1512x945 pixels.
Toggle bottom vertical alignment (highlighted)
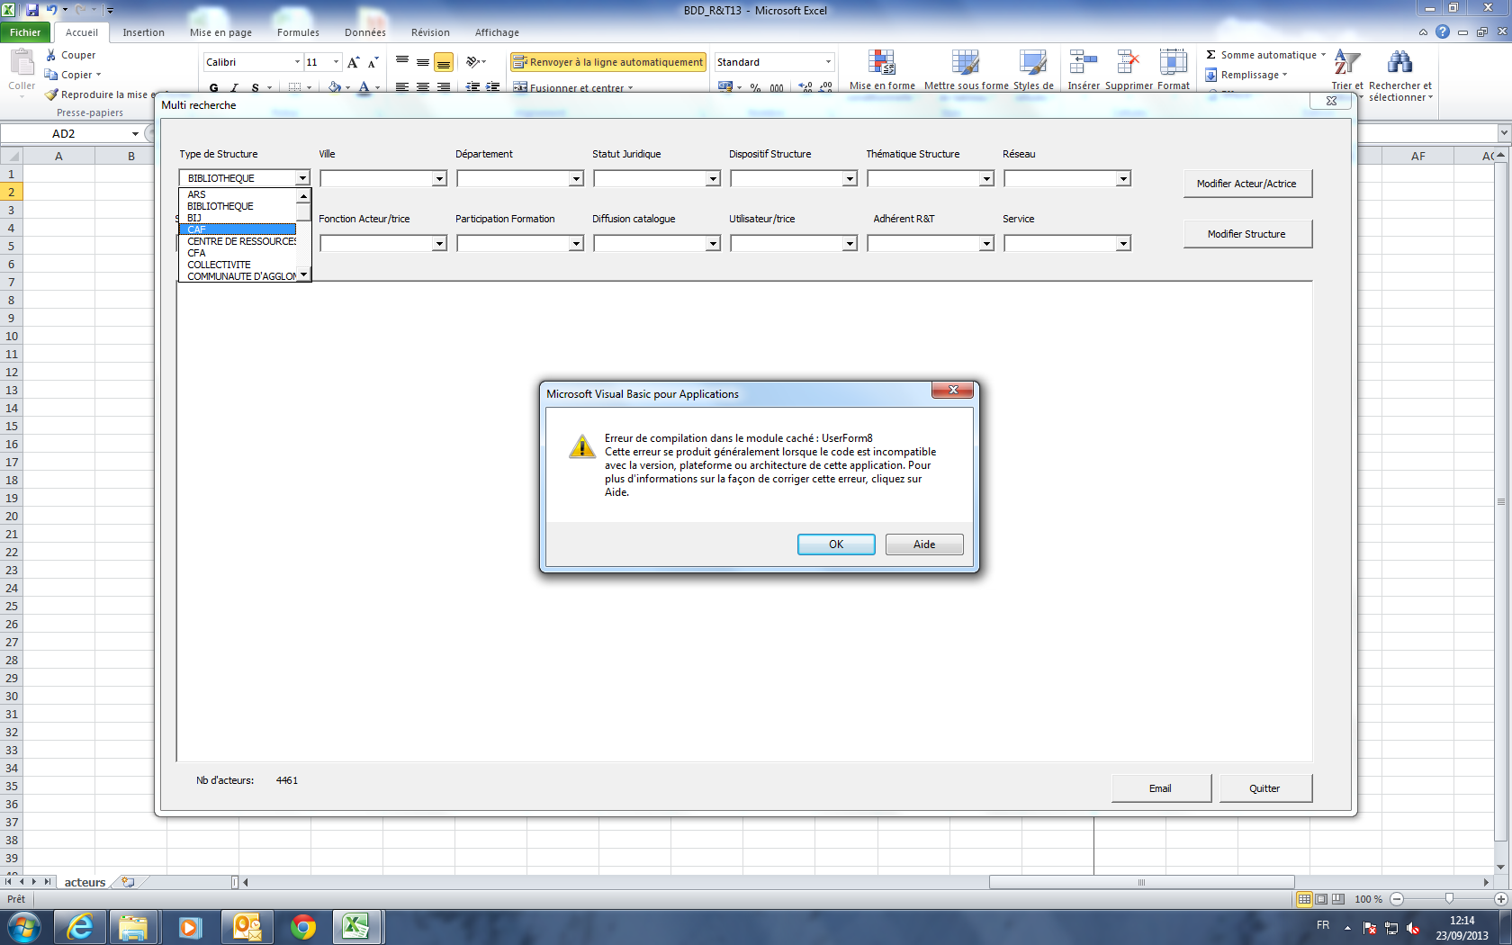[443, 62]
